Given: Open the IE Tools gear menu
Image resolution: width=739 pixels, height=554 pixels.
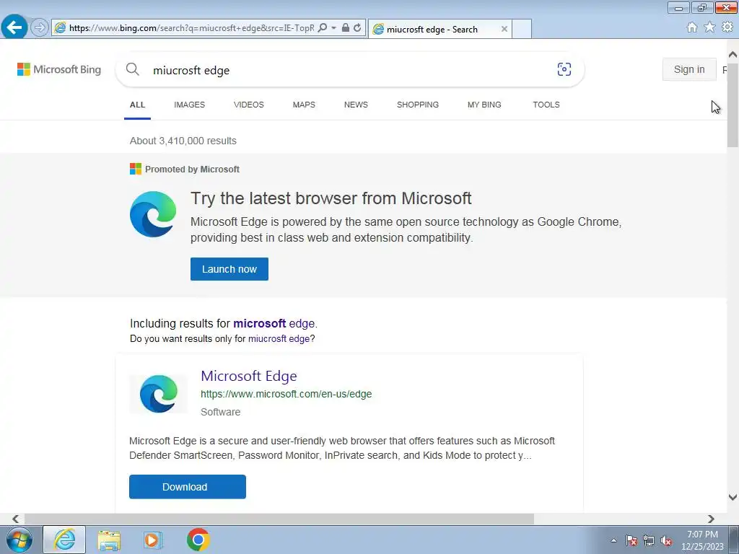Looking at the screenshot, I should tap(727, 27).
